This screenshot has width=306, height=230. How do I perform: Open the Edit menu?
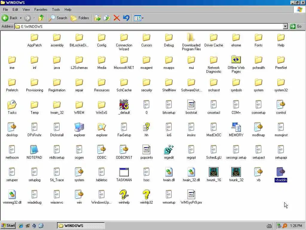click(15, 9)
